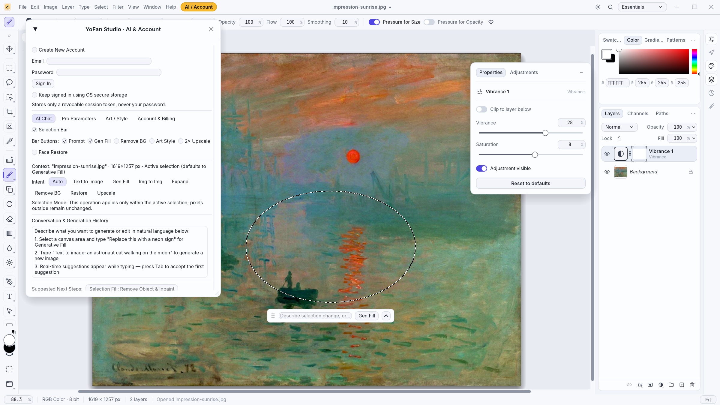Expand the selection bar chevron
The height and width of the screenshot is (405, 720).
(x=386, y=316)
